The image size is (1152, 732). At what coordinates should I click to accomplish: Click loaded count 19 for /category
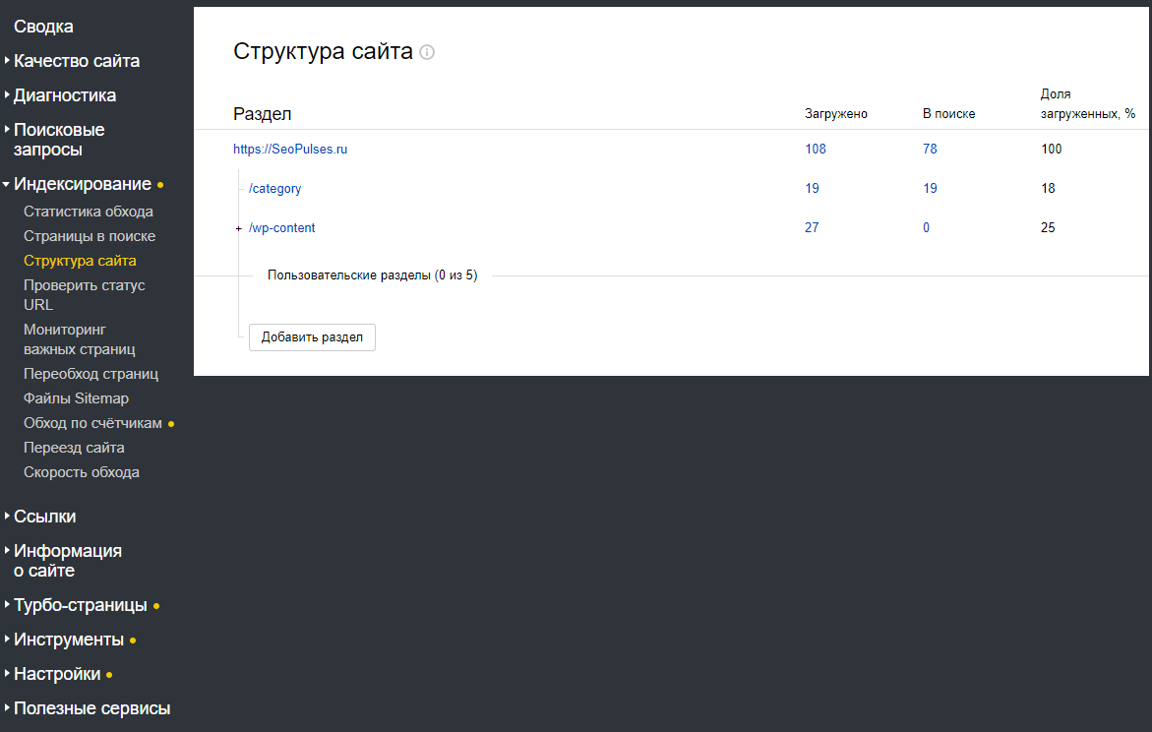point(812,188)
